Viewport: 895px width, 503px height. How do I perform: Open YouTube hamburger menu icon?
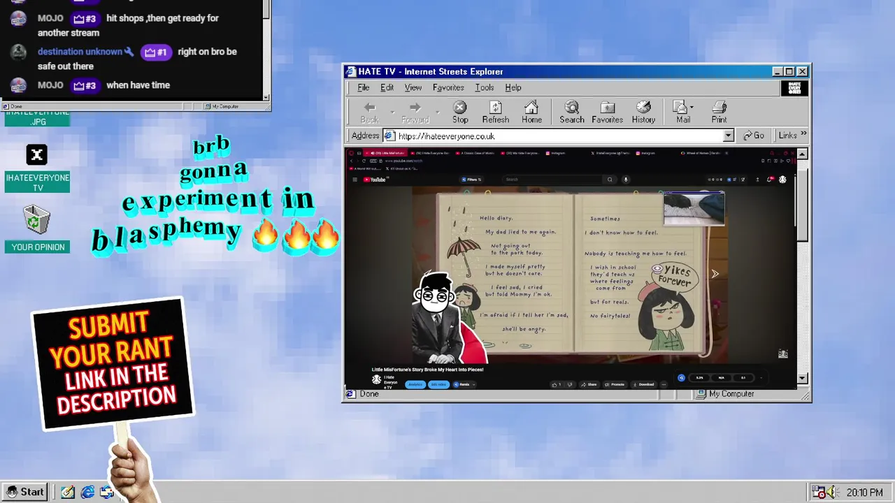pyautogui.click(x=355, y=180)
